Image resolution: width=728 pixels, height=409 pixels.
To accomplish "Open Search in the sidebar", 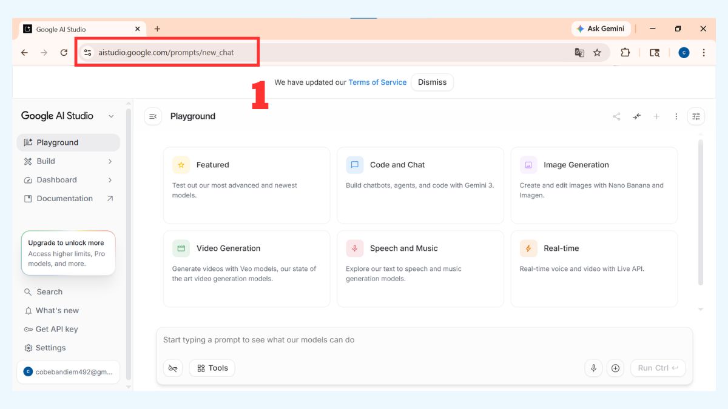I will click(x=68, y=292).
